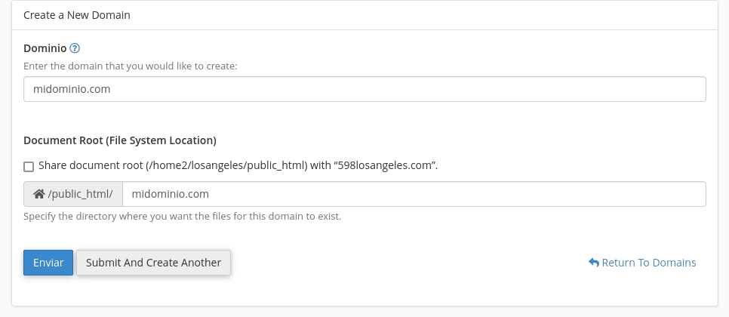Screen dimensions: 729x317
Task: Click the right end of the directory input box
Action: click(693, 194)
